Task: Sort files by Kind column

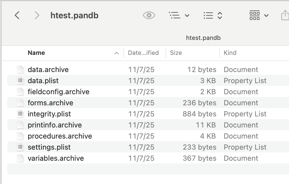Action: 230,53
